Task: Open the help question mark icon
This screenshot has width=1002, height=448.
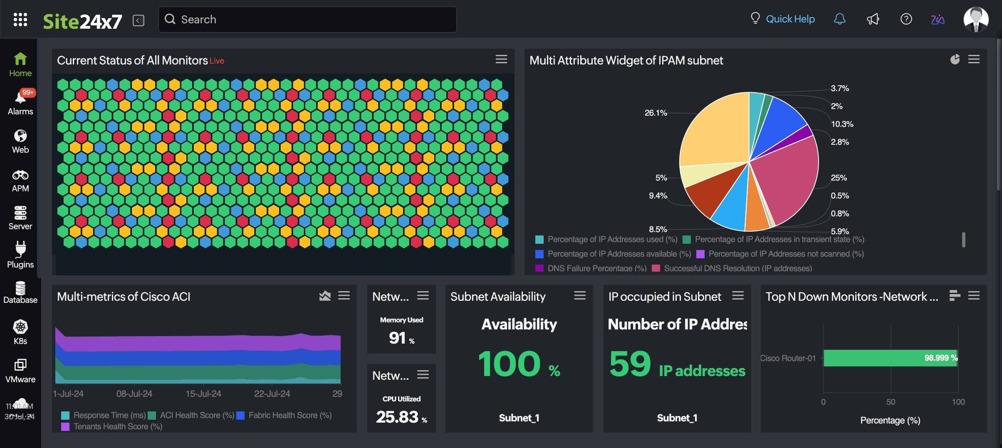Action: click(906, 19)
